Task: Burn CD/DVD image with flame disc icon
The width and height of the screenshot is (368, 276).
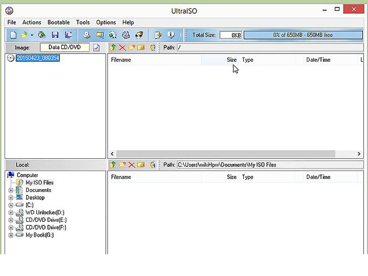Action: pyautogui.click(x=140, y=35)
